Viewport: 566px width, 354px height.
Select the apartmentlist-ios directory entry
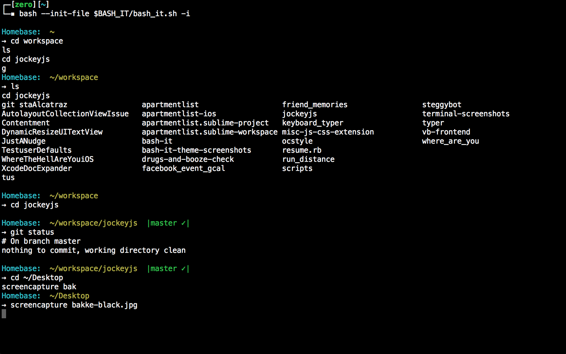click(179, 114)
